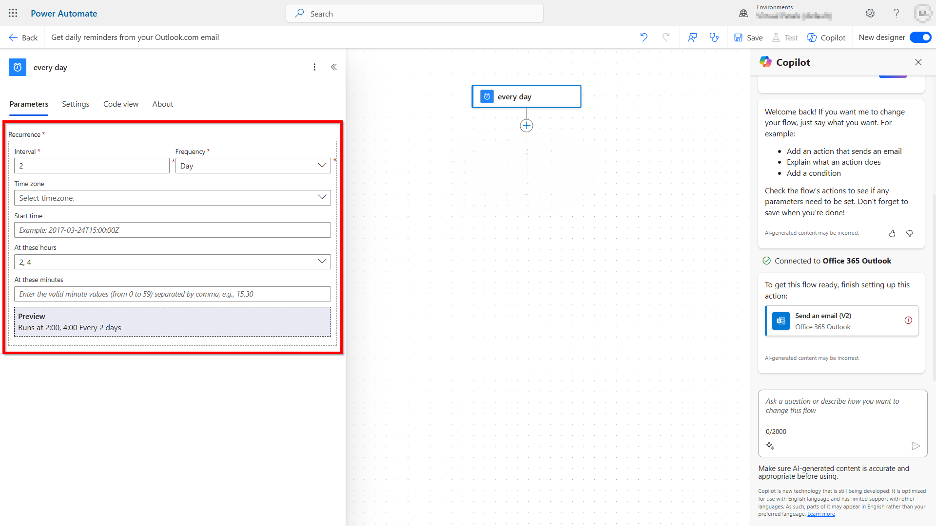Switch to the Code view tab

pyautogui.click(x=121, y=104)
